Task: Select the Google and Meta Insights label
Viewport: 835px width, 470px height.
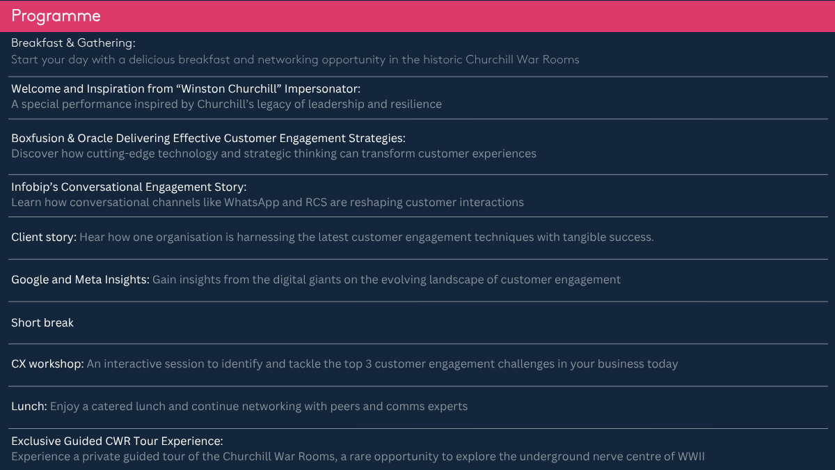Action: 80,280
